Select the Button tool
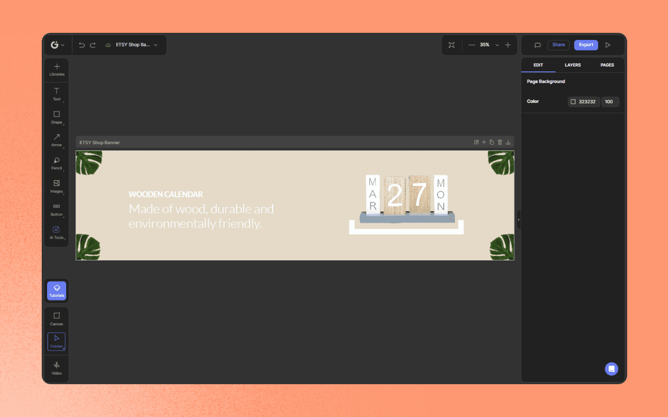Image resolution: width=668 pixels, height=417 pixels. 57,209
